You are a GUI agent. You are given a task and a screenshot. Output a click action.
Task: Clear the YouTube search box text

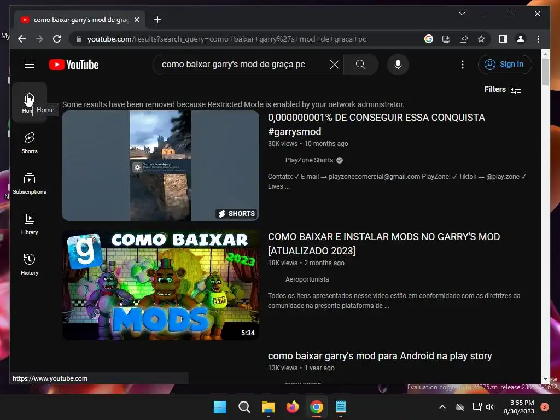tap(334, 65)
